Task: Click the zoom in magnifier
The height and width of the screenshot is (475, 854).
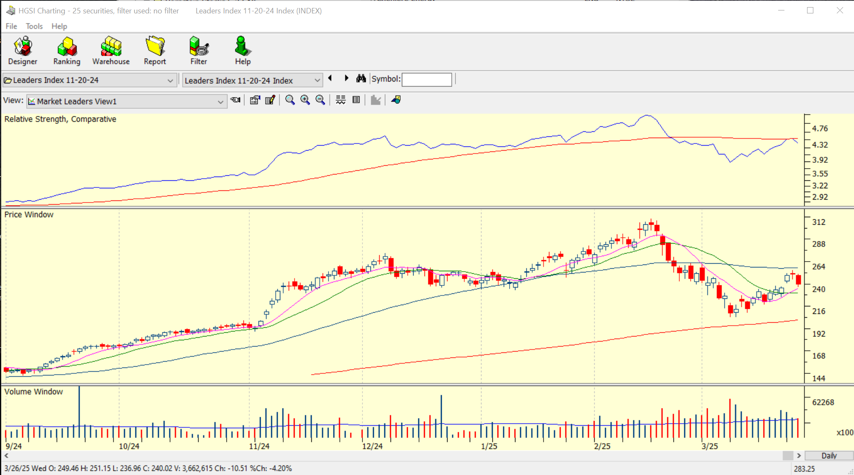Action: (305, 100)
